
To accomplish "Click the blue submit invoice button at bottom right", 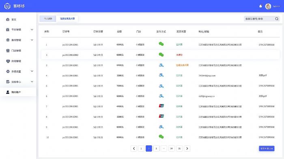I will click(267, 148).
